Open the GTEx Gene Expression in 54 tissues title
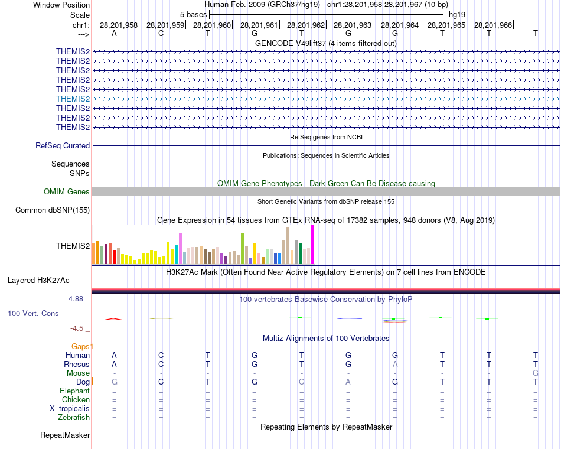 click(x=326, y=220)
